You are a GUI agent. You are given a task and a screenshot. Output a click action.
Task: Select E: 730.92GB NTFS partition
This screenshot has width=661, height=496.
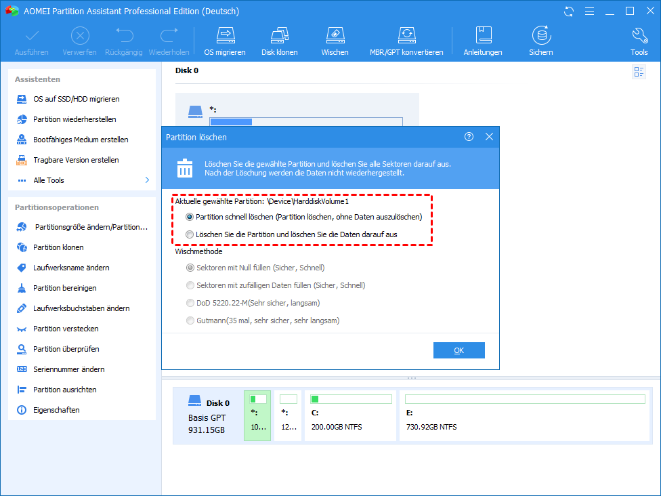click(524, 415)
